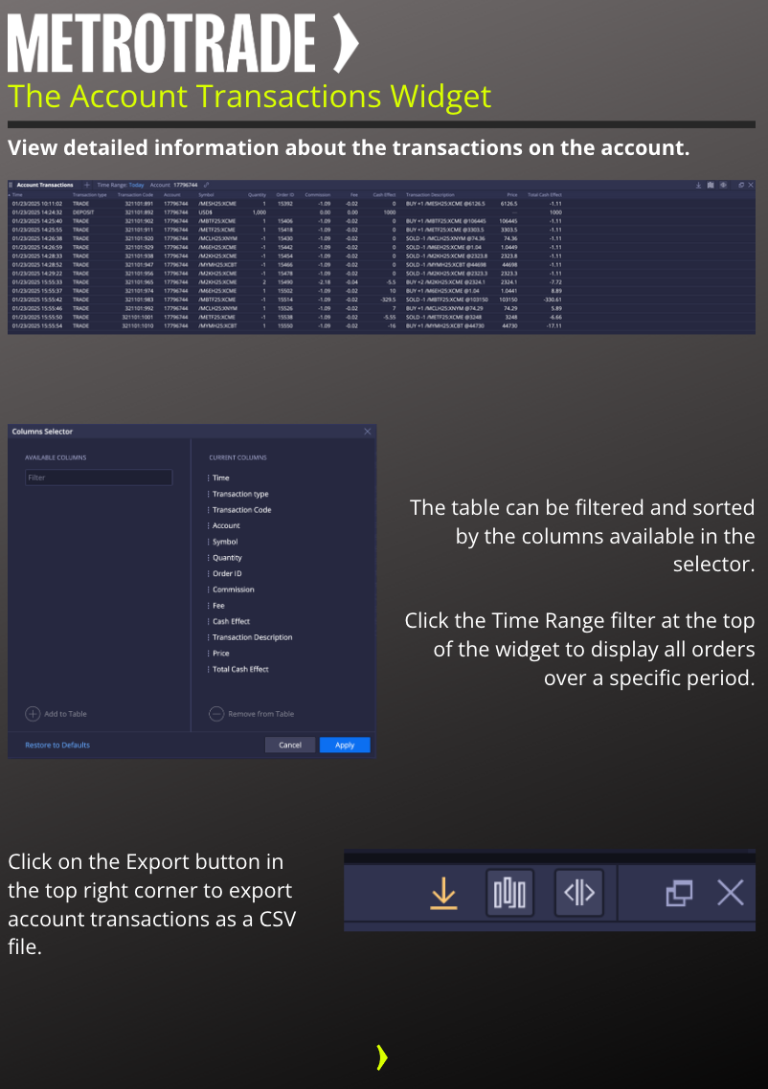Viewport: 768px width, 1089px height.
Task: Click the plus tab icon beside Account Transactions title
Action: pyautogui.click(x=87, y=186)
